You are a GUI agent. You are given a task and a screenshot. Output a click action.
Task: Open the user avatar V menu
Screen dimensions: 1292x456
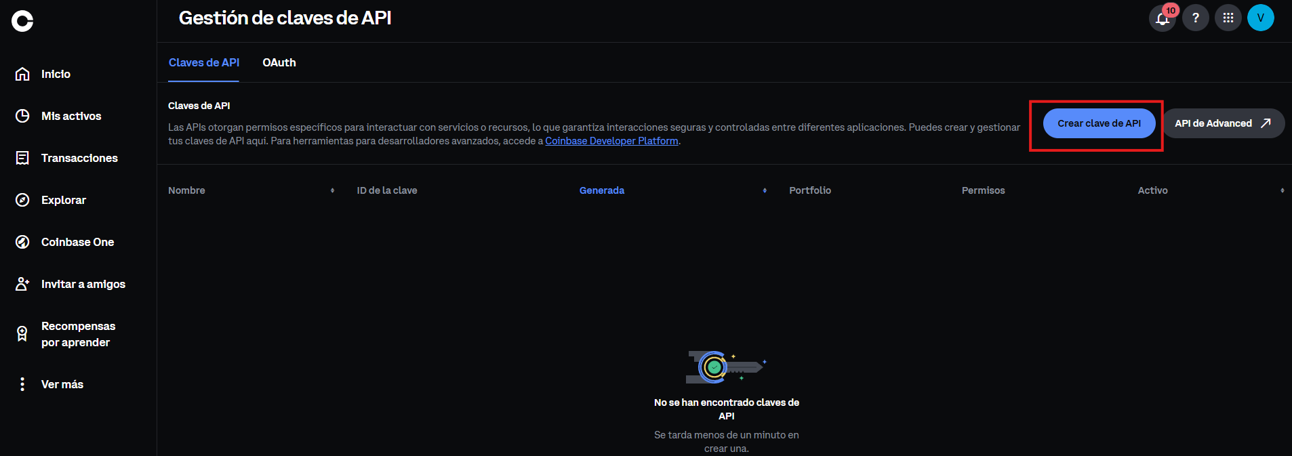[x=1261, y=18]
